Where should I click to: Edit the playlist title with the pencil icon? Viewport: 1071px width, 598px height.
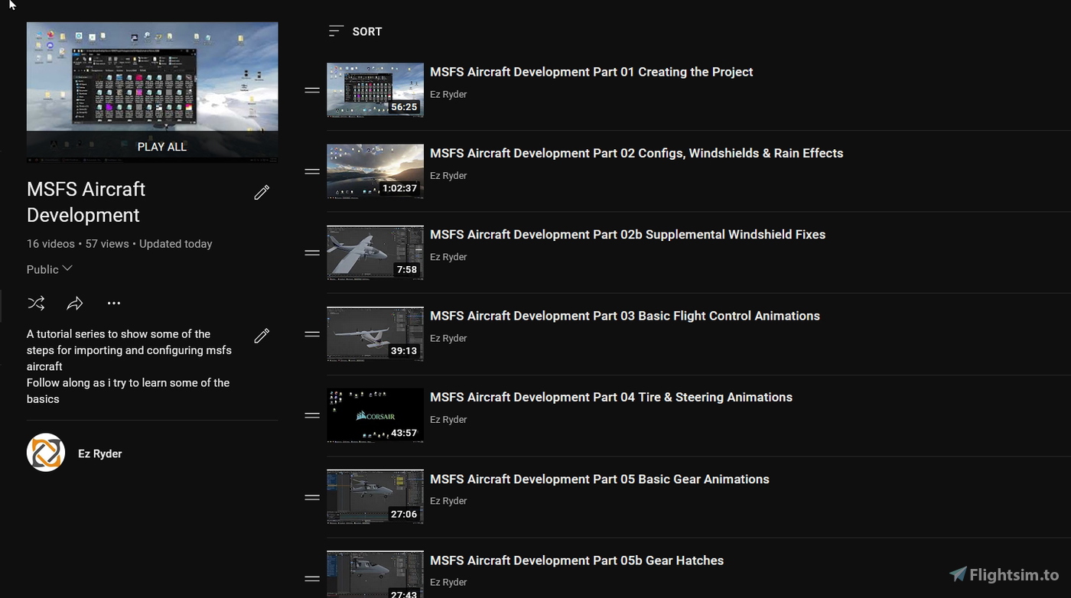click(262, 192)
